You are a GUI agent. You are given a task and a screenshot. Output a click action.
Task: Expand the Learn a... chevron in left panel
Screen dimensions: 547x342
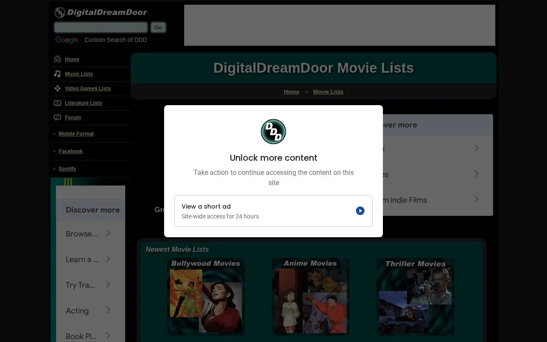(108, 259)
